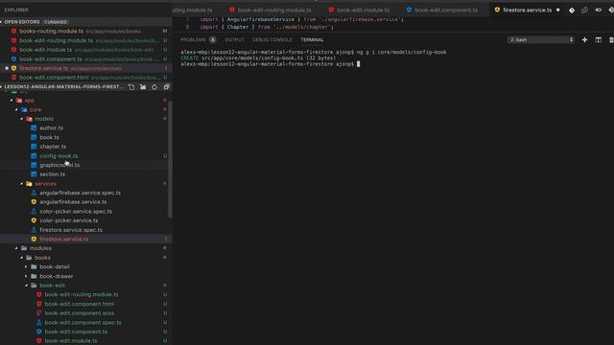Screen dimensions: 614x345
Task: Click color-picker.service.ts yellow icon
Action: click(x=34, y=220)
